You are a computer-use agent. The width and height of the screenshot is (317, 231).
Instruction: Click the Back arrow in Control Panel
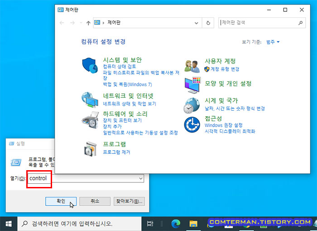(x=62, y=23)
